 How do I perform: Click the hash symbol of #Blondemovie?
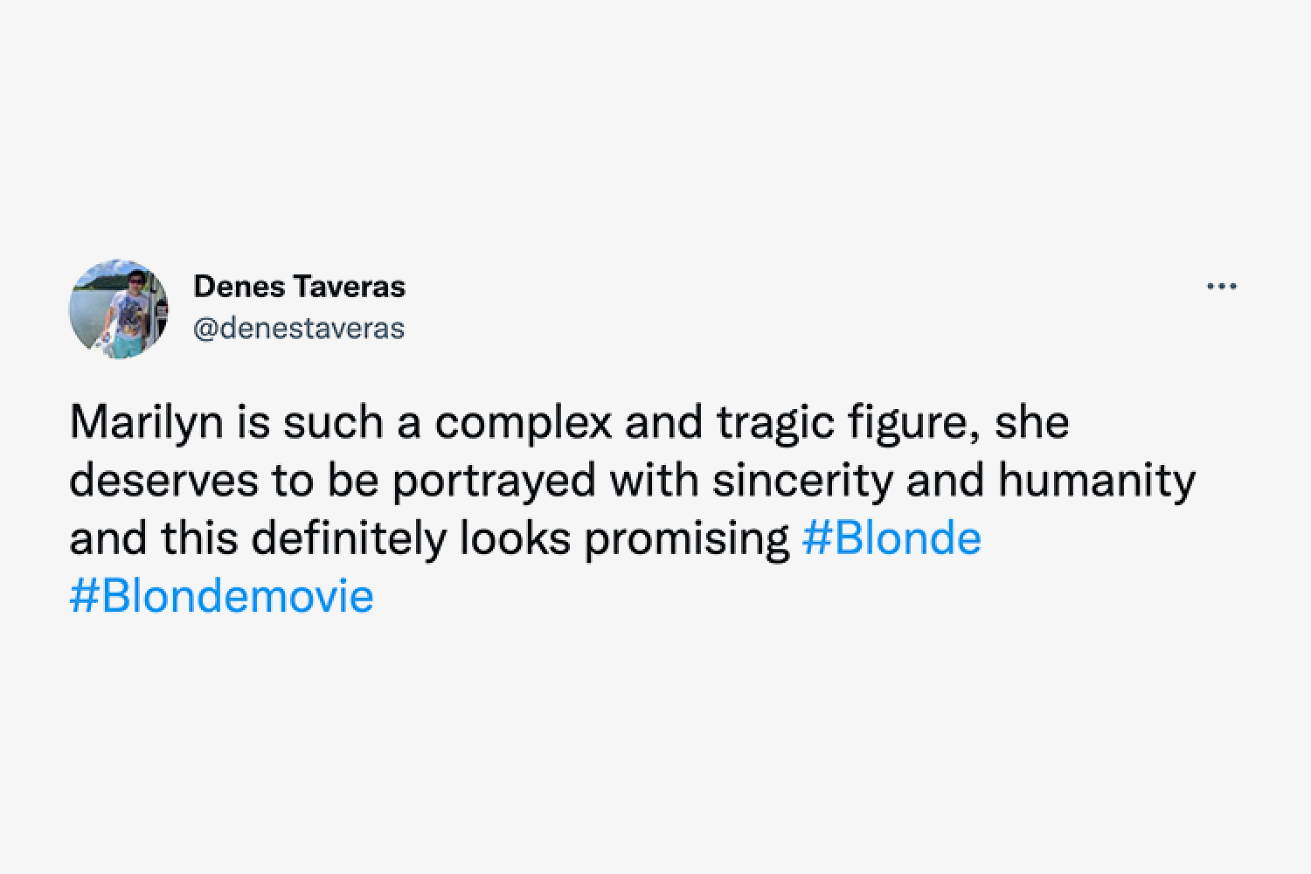point(83,596)
